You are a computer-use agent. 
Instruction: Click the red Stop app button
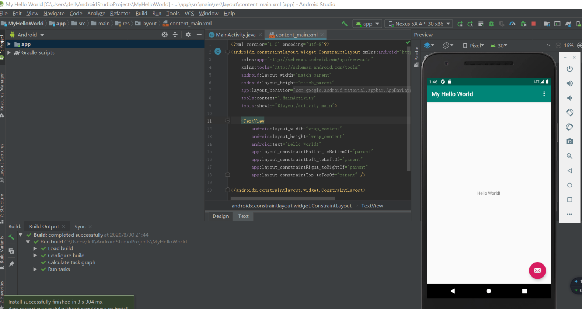[x=533, y=24]
